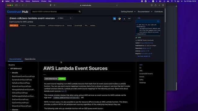The image size is (198, 111).
Task: Select the Python language icon
Action: point(119,18)
